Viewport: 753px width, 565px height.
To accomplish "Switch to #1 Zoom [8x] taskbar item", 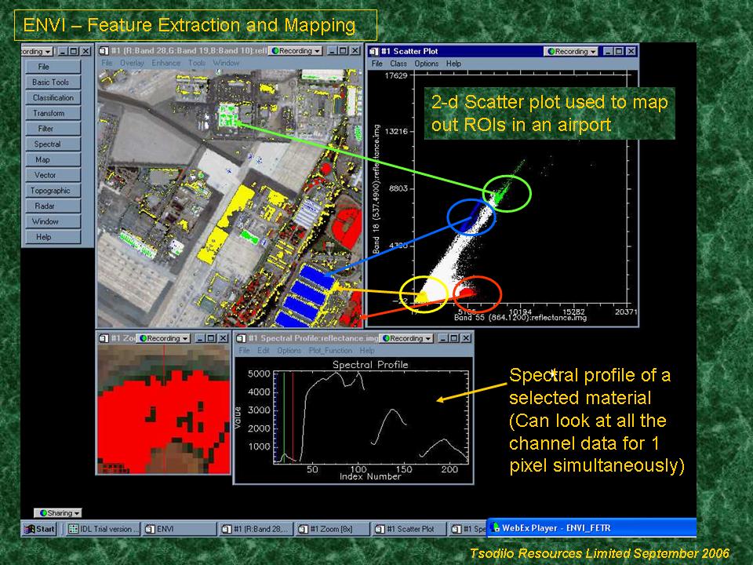I will [333, 529].
